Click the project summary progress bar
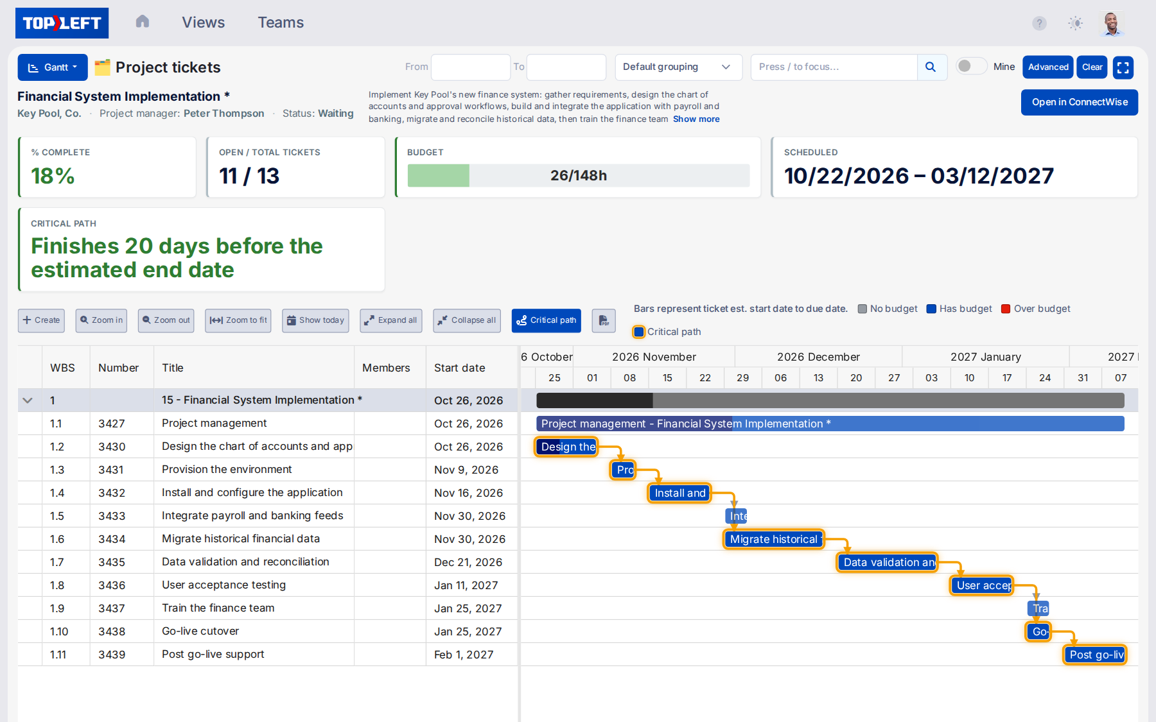 pyautogui.click(x=830, y=400)
